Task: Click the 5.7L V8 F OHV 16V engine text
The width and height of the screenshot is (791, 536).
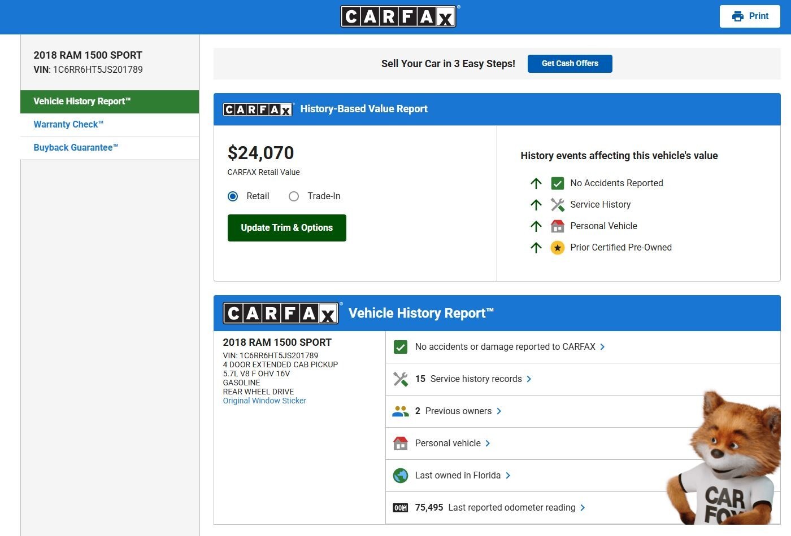Action: coord(257,374)
